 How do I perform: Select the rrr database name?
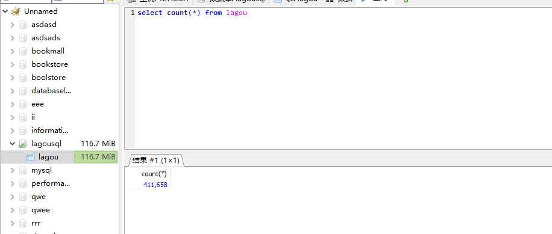36,223
